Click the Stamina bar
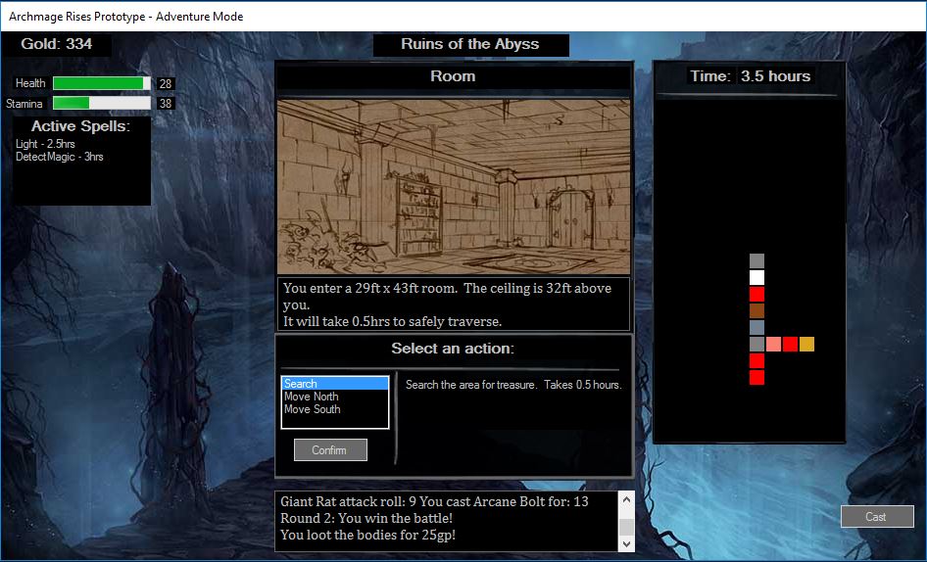Image resolution: width=927 pixels, height=562 pixels. (101, 103)
